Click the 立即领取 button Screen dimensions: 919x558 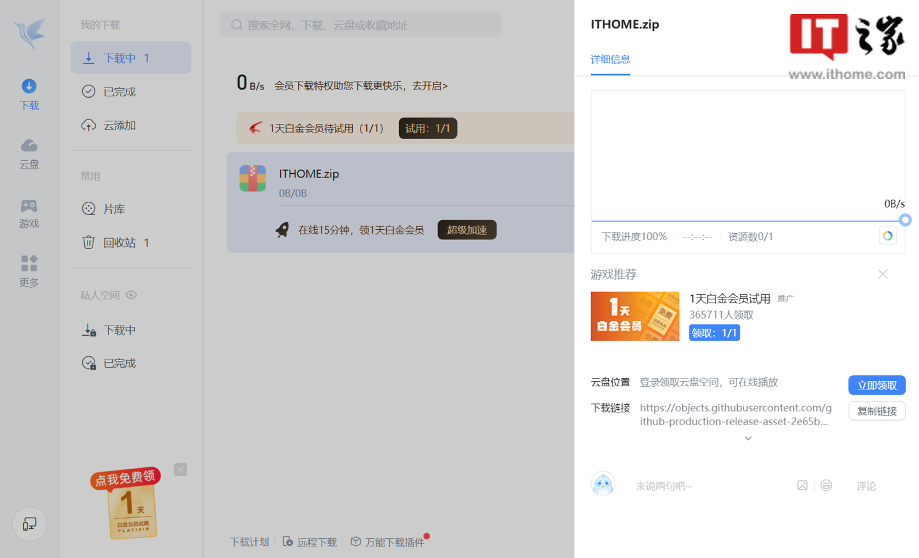coord(876,385)
